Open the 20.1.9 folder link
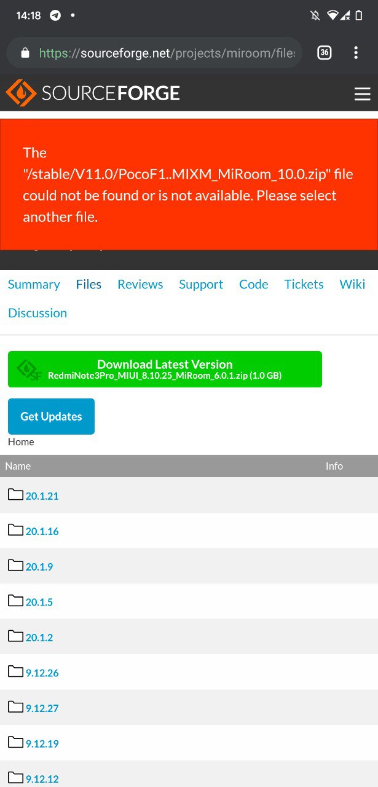 39,567
